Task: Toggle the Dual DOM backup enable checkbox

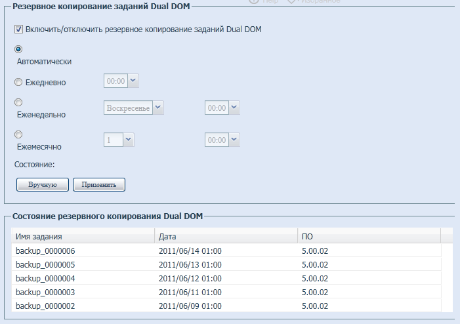Action: [x=18, y=30]
